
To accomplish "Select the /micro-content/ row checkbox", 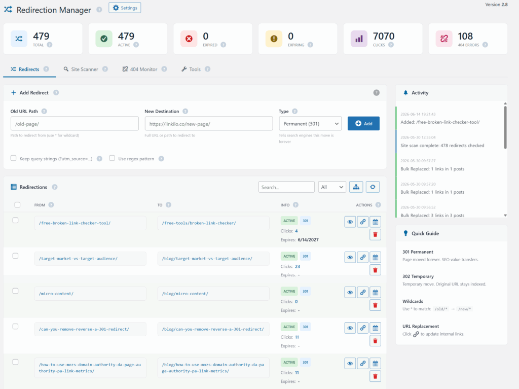I will (15, 291).
